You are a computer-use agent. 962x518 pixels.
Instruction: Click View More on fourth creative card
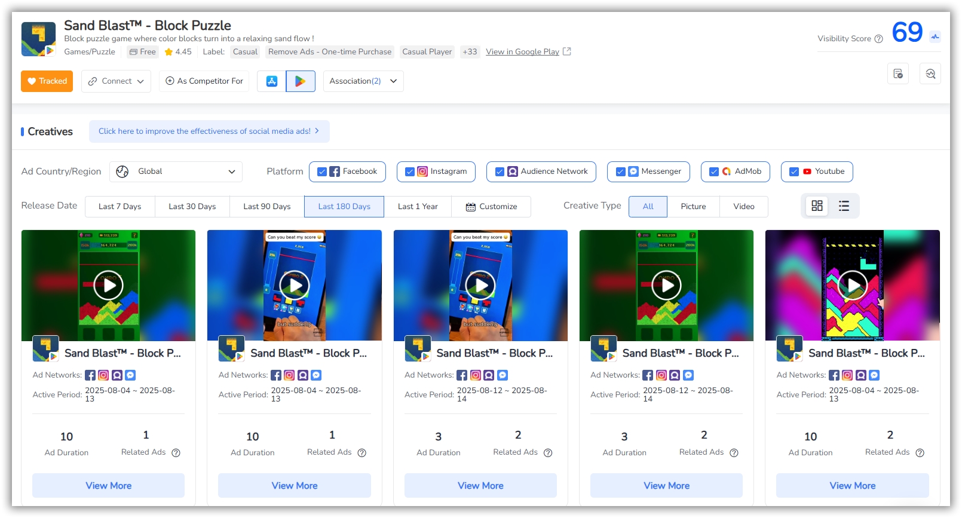(x=667, y=486)
